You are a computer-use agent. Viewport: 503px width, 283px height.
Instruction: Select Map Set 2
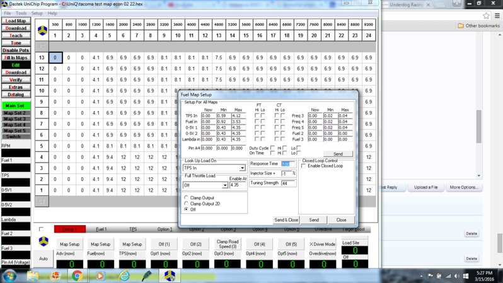pos(16,113)
